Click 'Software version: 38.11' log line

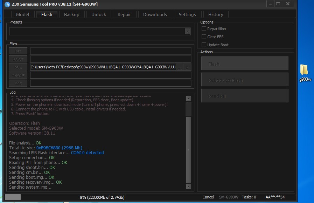click(x=32, y=133)
